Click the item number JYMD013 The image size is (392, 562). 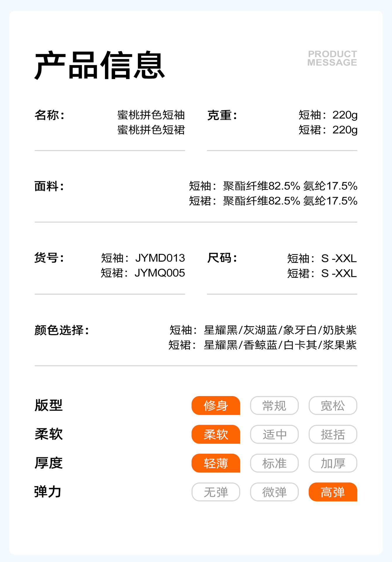(160, 258)
